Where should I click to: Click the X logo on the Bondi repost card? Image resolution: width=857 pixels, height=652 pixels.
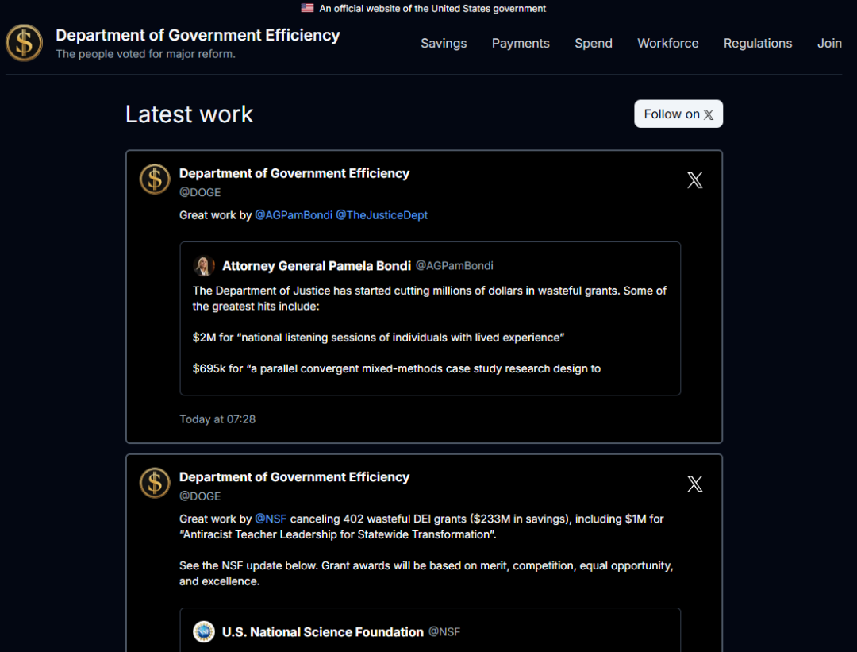click(694, 180)
